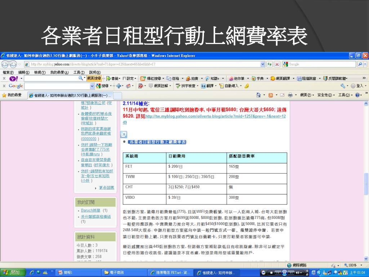Click the Yahoo Y! toolbar logo

pyautogui.click(x=14, y=78)
